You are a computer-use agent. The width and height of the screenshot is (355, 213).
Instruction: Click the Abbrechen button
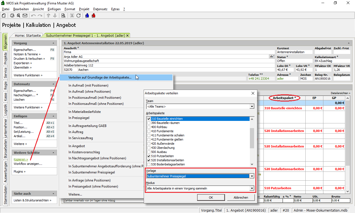point(241,198)
